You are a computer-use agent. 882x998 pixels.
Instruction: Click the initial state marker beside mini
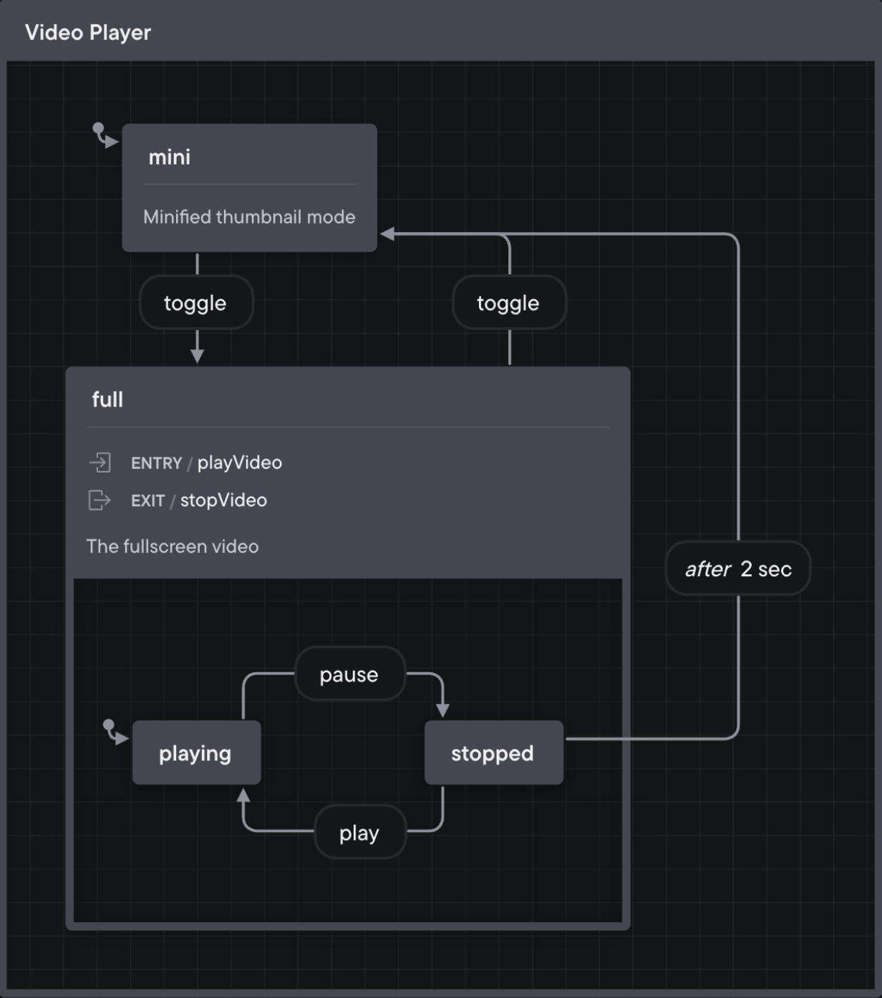pyautogui.click(x=105, y=135)
